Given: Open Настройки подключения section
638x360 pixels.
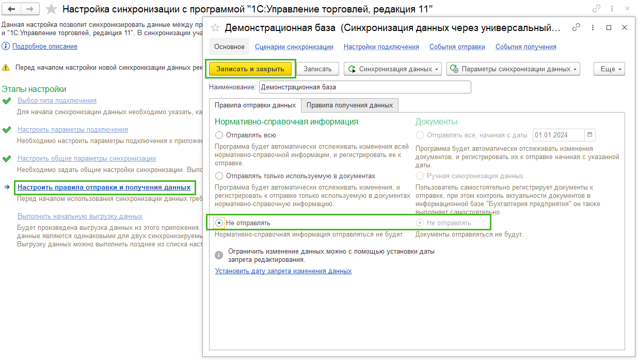Looking at the screenshot, I should 381,46.
